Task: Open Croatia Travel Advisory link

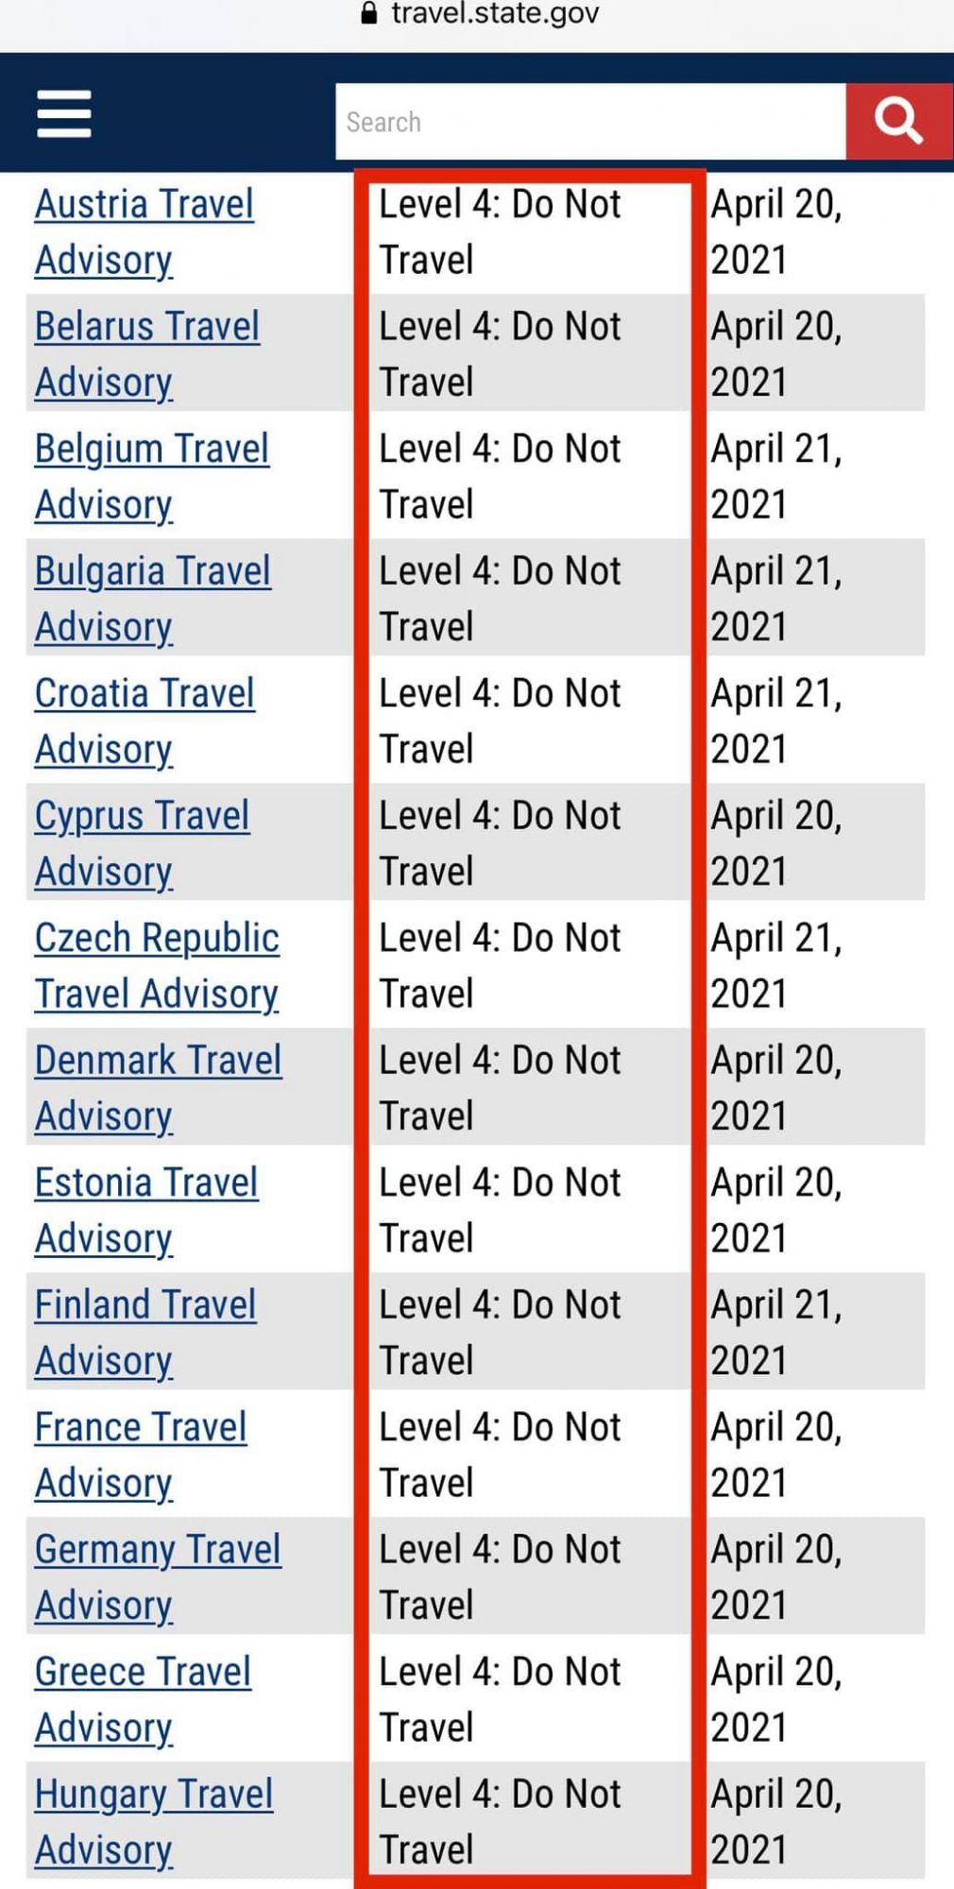Action: pos(145,694)
